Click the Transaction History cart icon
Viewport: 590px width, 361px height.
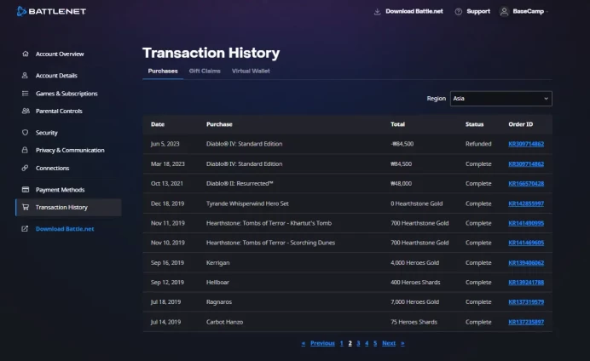coord(26,207)
